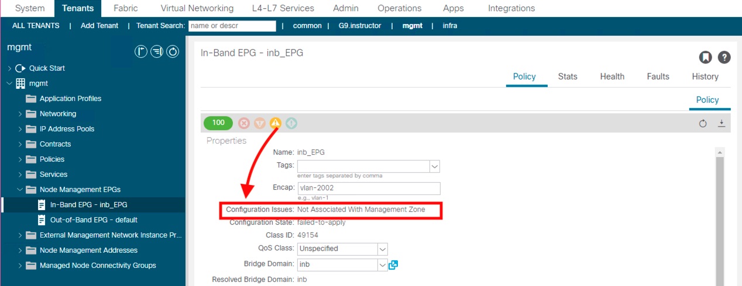Open the help question mark icon
Screen dimensions: 742x286
(724, 57)
